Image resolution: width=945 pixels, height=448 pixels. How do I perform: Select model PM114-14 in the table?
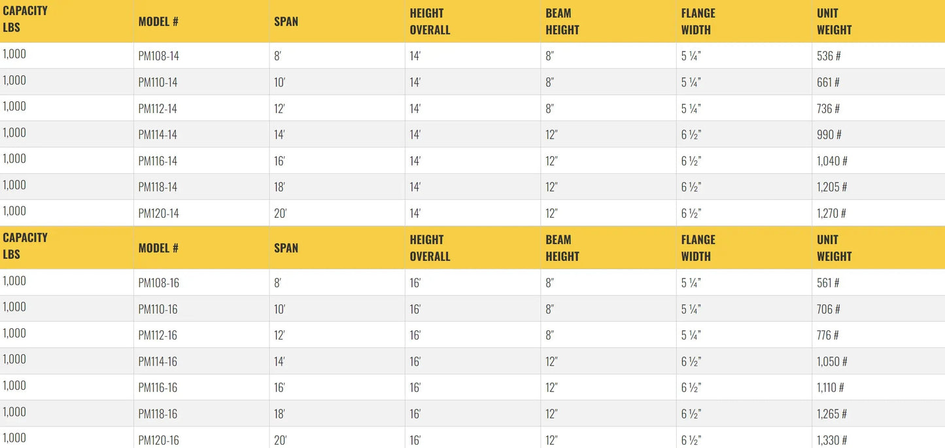point(158,135)
